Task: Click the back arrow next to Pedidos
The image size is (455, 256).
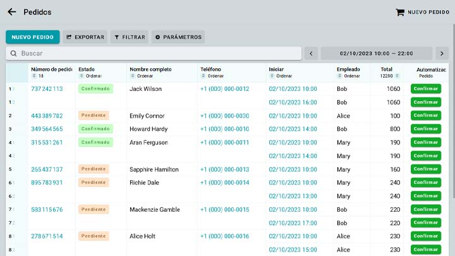Action: [x=11, y=12]
